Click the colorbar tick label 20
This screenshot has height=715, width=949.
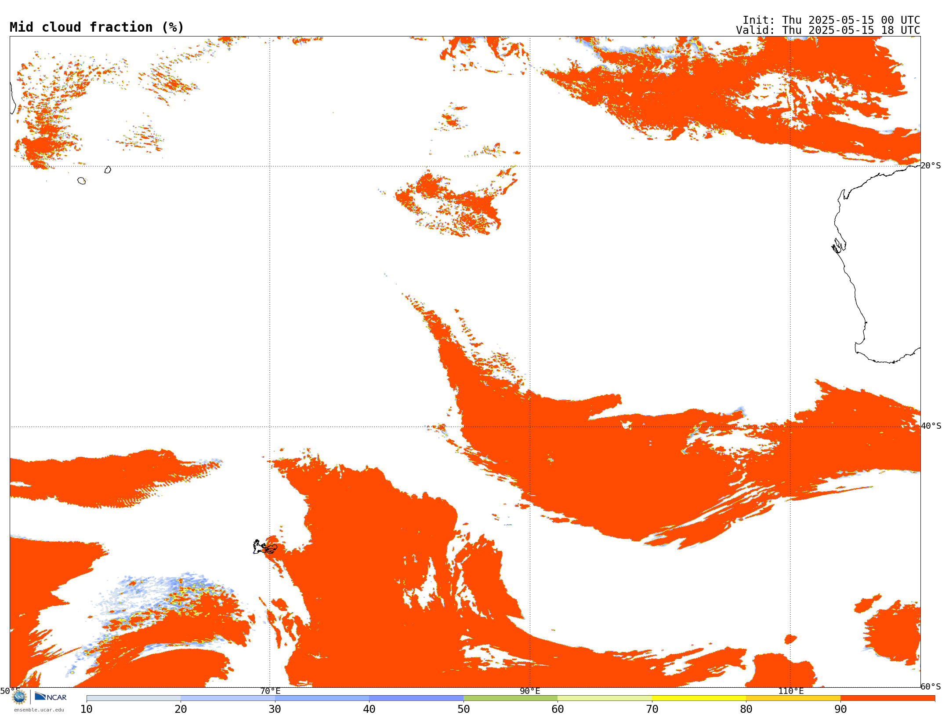tap(181, 709)
